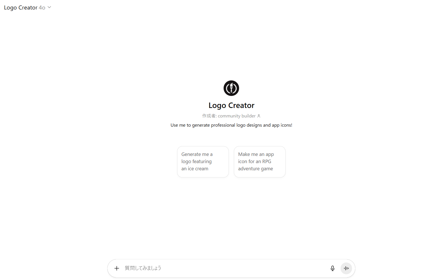The image size is (428, 280).
Task: Click the person icon beside community builder
Action: (x=259, y=116)
